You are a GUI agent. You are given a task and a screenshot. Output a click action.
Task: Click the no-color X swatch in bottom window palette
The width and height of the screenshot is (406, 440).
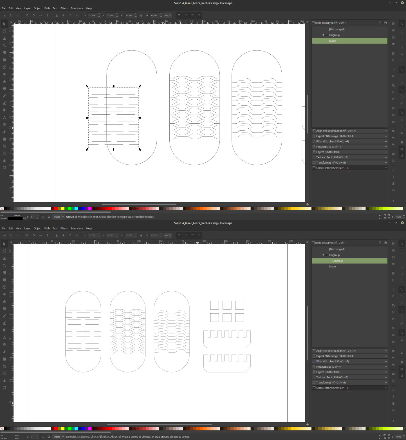click(x=2, y=429)
